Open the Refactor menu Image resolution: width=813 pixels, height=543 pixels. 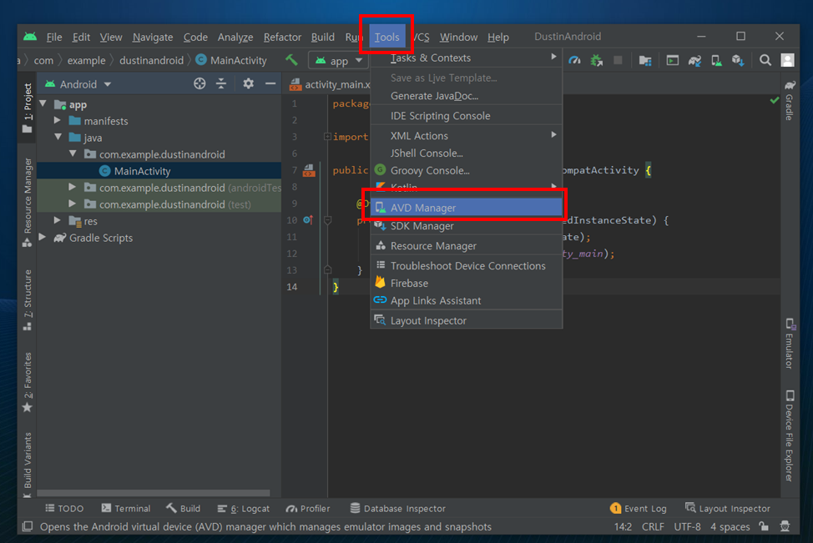click(x=282, y=38)
